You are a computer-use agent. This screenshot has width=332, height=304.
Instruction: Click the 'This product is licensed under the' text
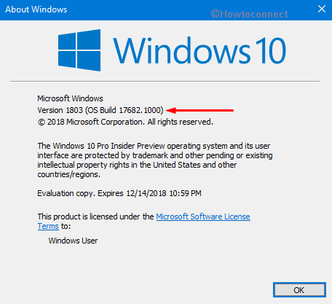[x=96, y=217]
